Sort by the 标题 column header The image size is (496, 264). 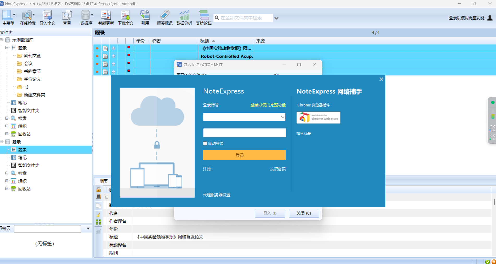pos(226,41)
